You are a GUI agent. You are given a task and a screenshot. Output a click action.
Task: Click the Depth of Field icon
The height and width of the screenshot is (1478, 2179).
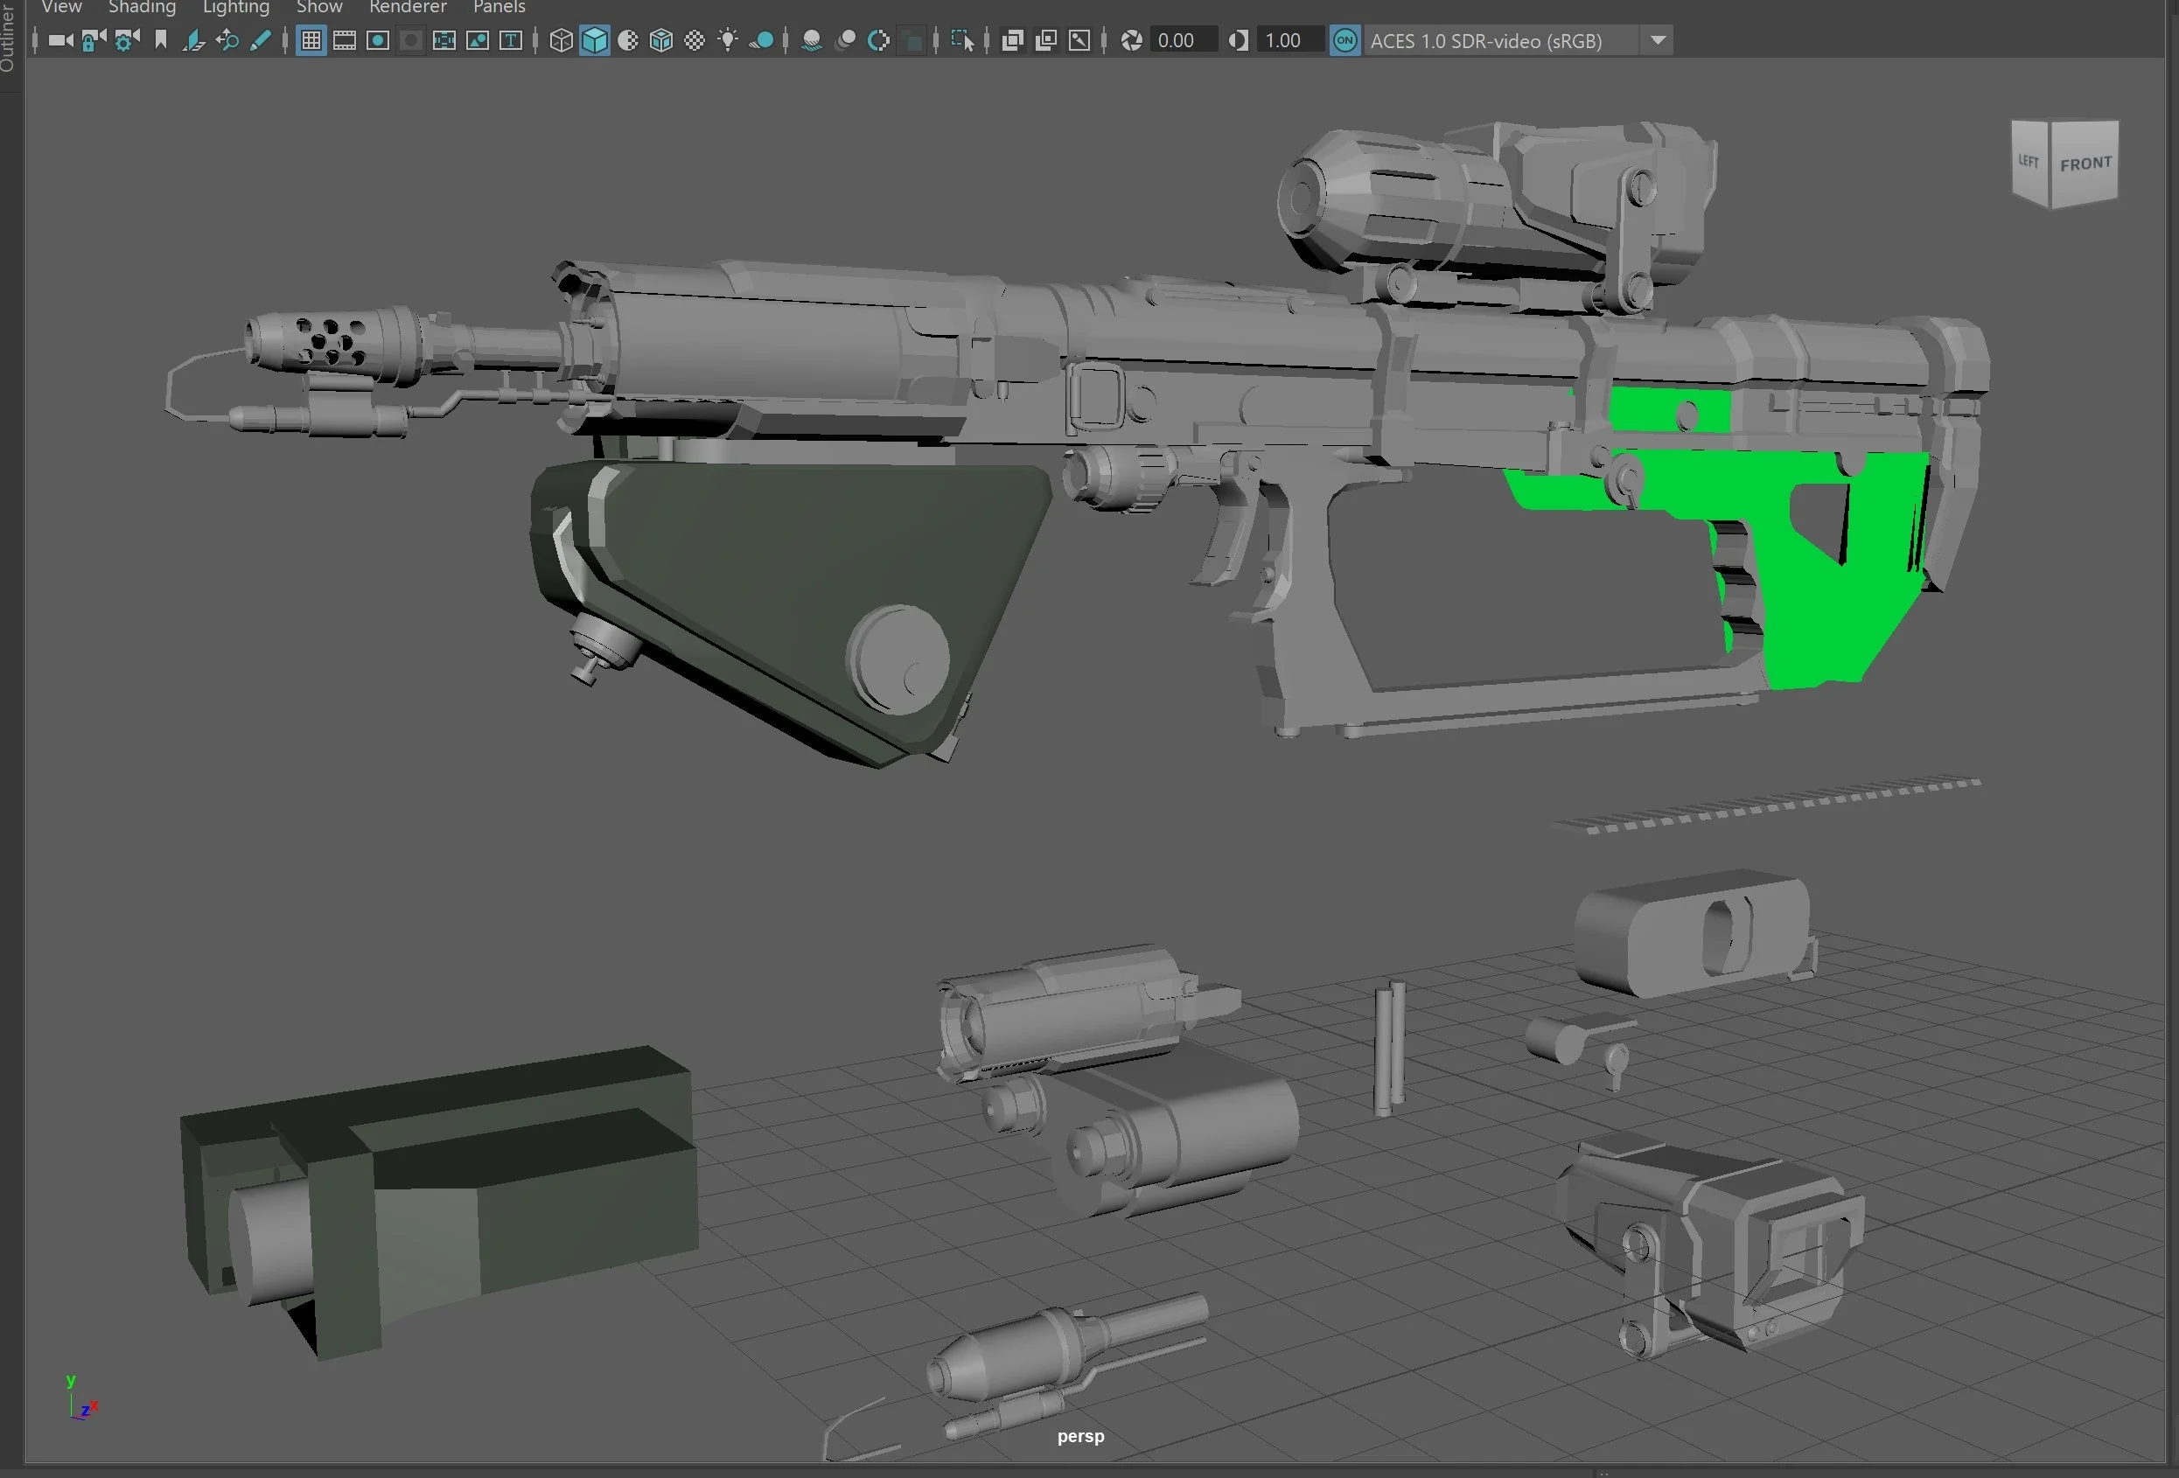point(911,40)
